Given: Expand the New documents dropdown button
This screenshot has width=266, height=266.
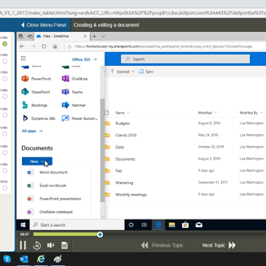Looking at the screenshot, I should 37,161.
